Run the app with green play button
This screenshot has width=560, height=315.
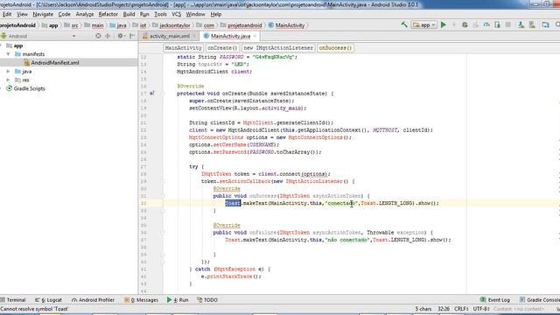tap(444, 24)
